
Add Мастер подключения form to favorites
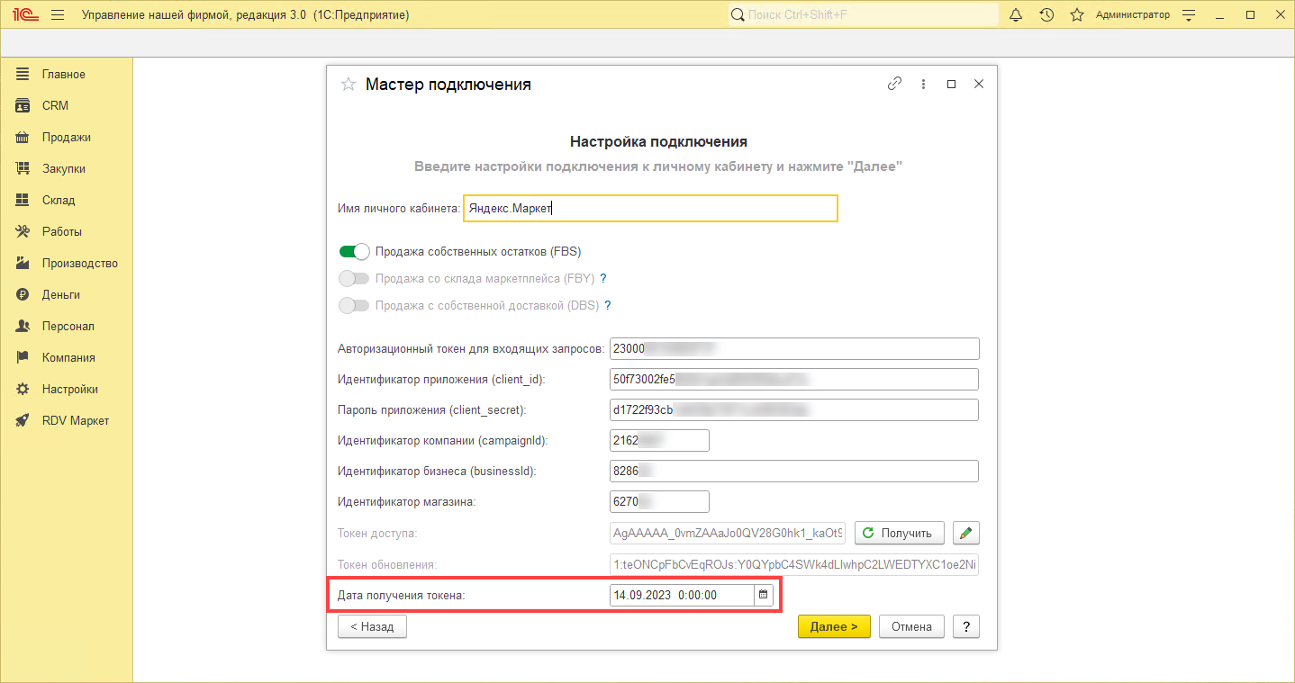[348, 85]
